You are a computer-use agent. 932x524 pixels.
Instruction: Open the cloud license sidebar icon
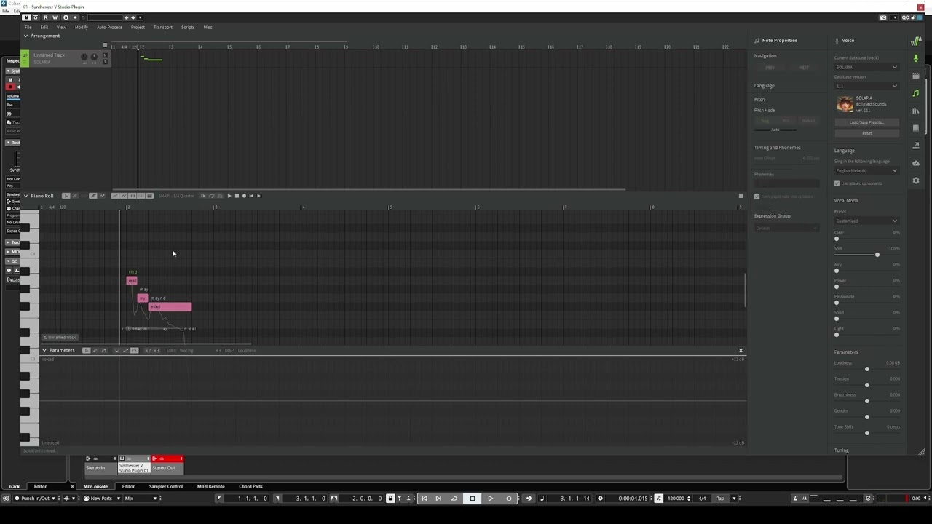[916, 163]
